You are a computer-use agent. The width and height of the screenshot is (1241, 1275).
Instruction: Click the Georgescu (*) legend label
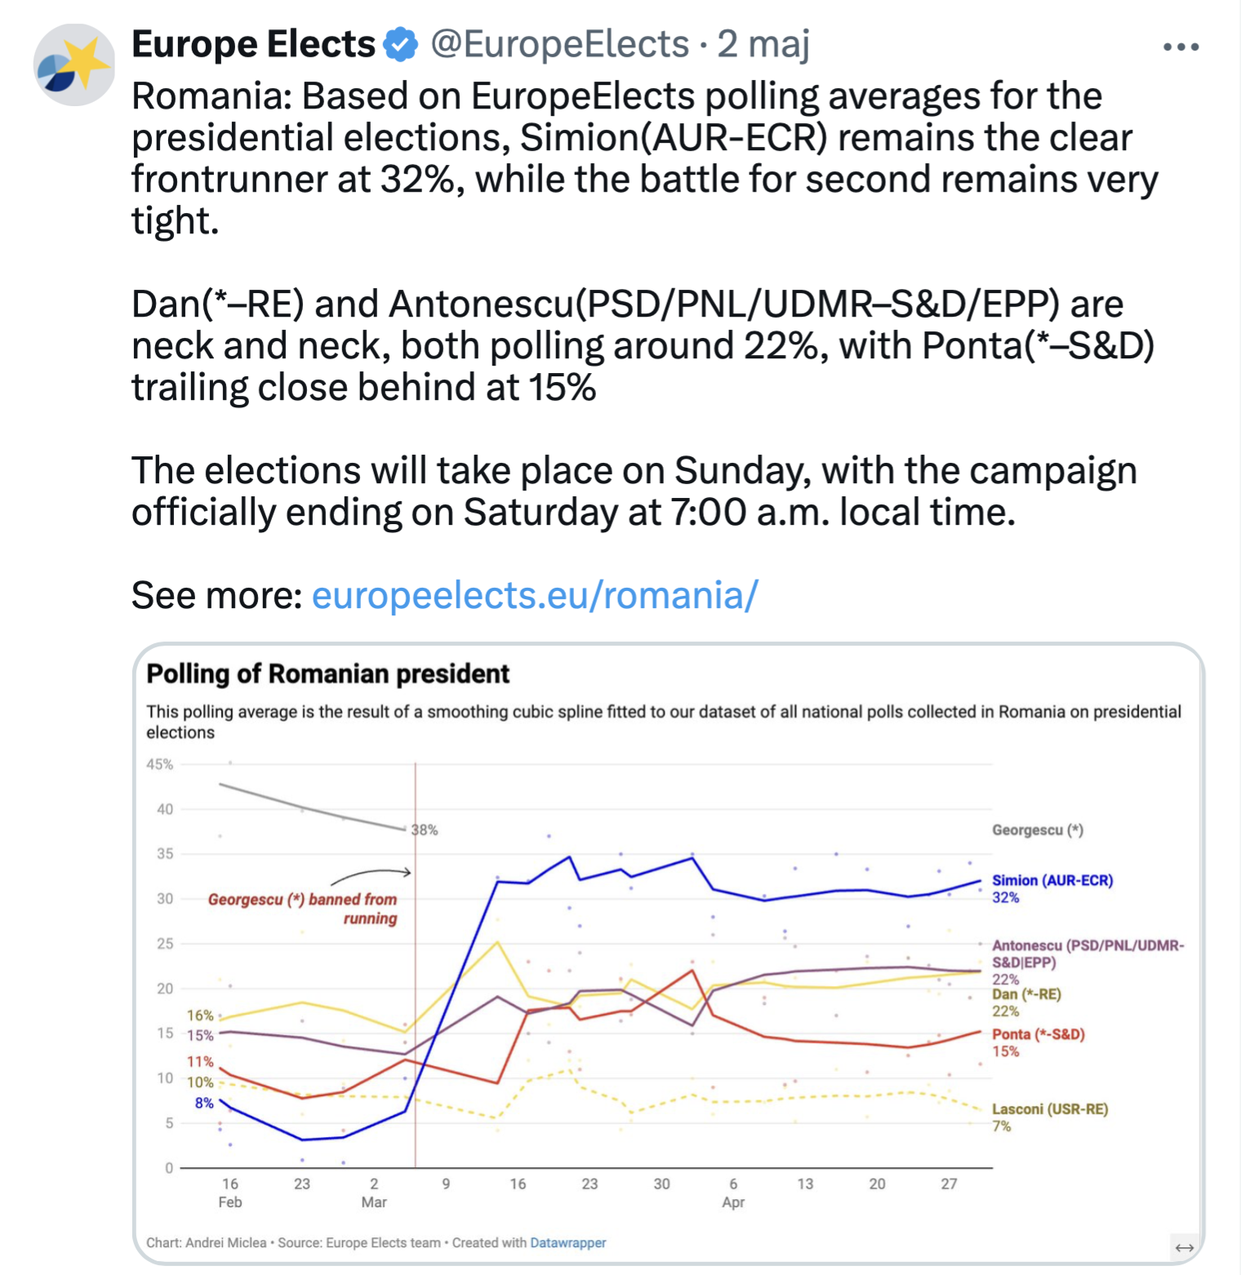tap(1038, 830)
